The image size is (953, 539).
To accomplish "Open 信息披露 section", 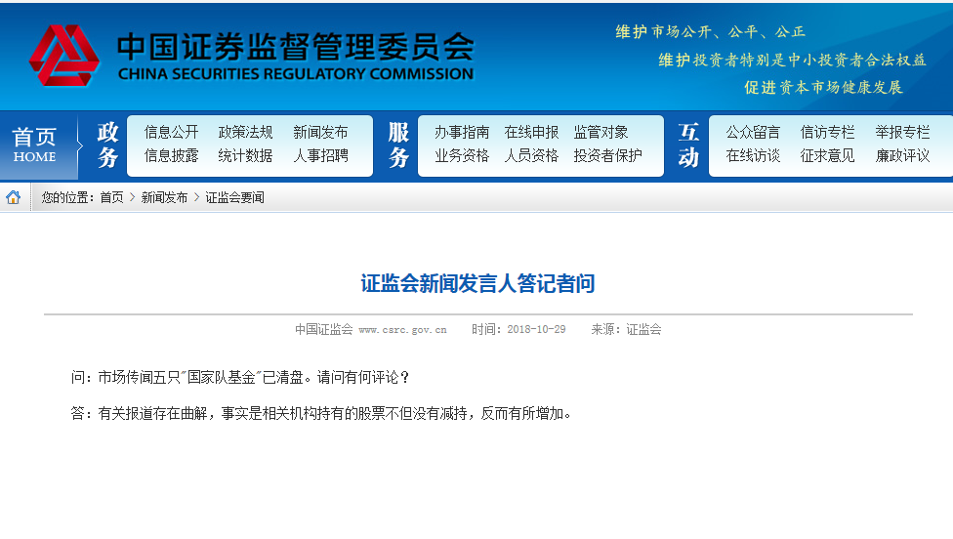I will pos(171,155).
